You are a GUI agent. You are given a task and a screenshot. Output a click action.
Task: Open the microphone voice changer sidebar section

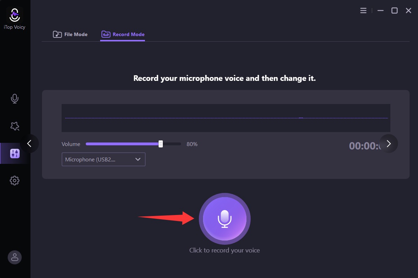click(x=15, y=99)
